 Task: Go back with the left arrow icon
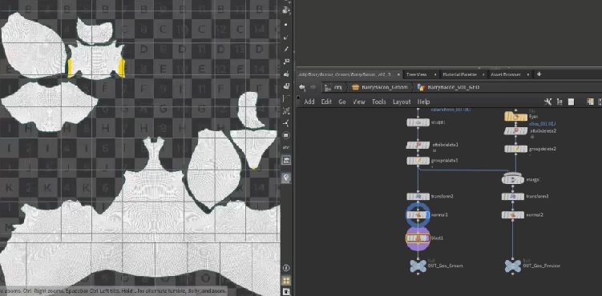pos(302,87)
